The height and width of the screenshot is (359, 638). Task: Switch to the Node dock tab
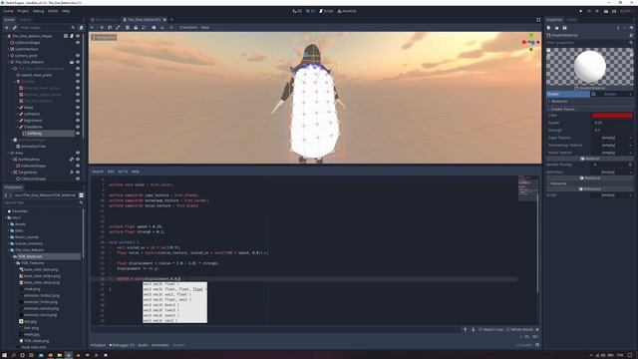pos(572,20)
